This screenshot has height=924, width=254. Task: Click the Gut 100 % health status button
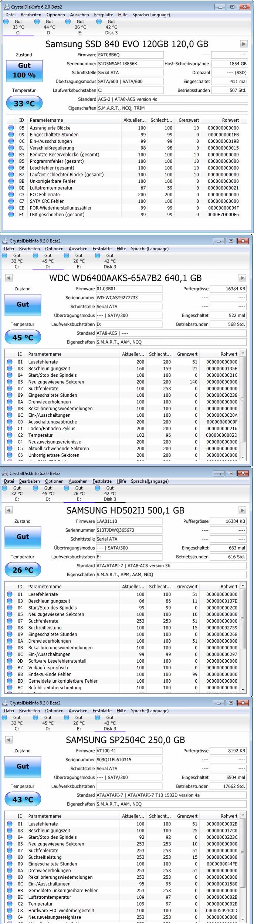(24, 70)
